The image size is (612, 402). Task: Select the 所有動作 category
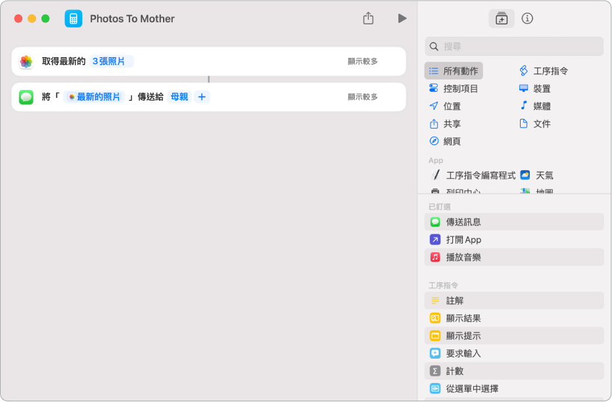tap(454, 71)
